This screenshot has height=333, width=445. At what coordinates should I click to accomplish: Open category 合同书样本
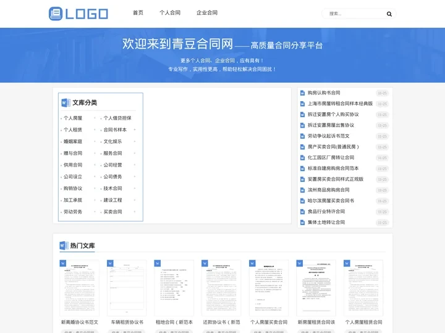coord(115,129)
